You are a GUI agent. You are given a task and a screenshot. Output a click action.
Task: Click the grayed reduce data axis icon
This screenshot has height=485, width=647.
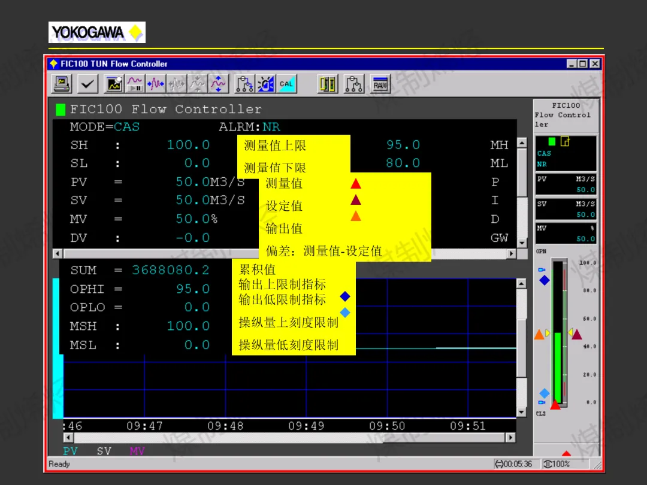197,84
